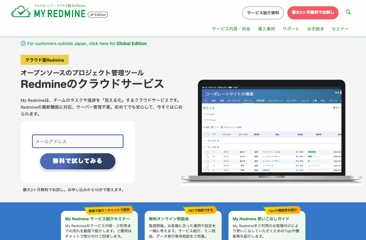
Task: Click the 適用 checkmark icon
Action: coord(204,127)
